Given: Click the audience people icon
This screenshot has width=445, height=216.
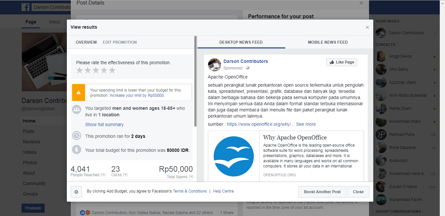Looking at the screenshot, I should pos(77,109).
